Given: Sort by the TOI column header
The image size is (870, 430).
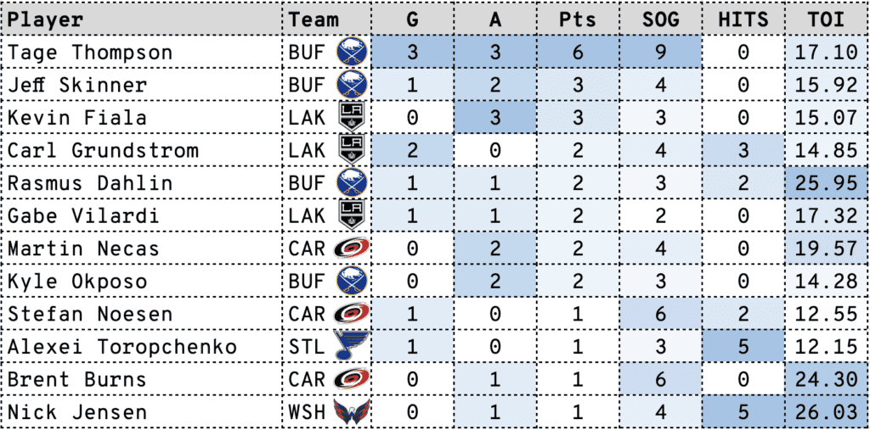Looking at the screenshot, I should coord(826,20).
